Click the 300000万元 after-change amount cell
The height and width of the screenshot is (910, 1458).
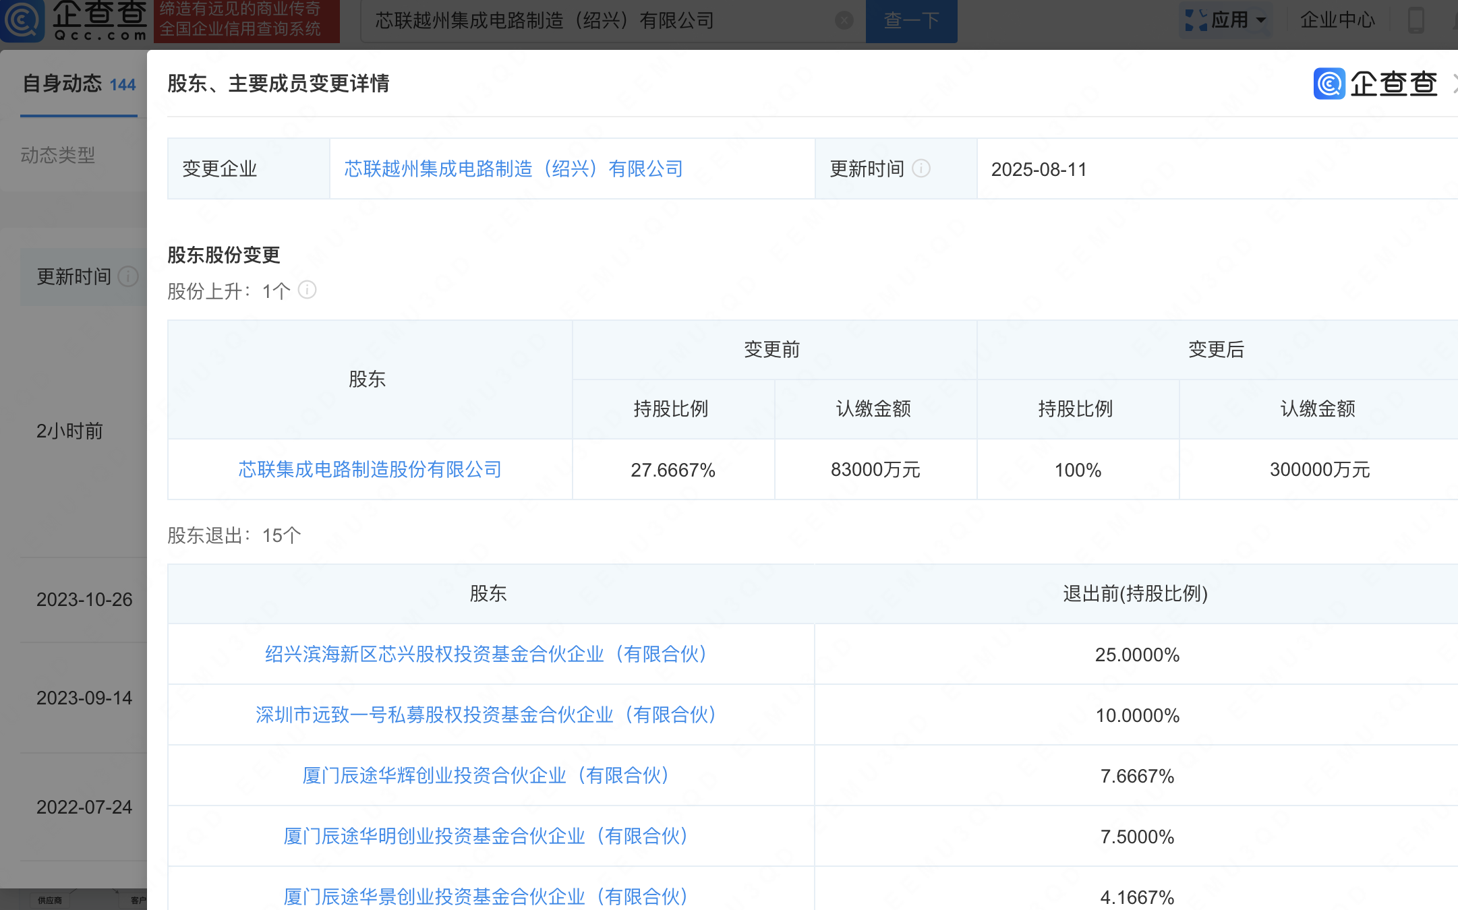coord(1320,470)
